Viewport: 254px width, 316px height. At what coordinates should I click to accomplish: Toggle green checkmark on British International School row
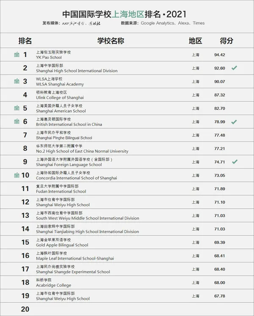[x=234, y=122]
